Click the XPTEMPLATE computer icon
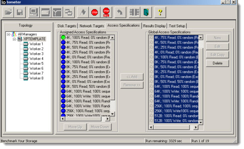The height and width of the screenshot is (149, 244). pos(20,39)
